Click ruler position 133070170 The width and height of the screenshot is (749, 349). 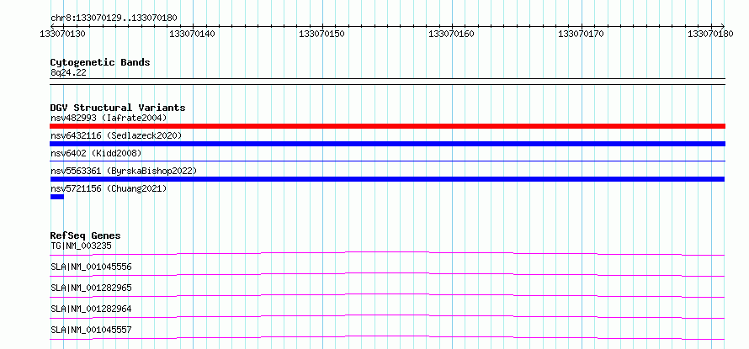click(x=582, y=34)
